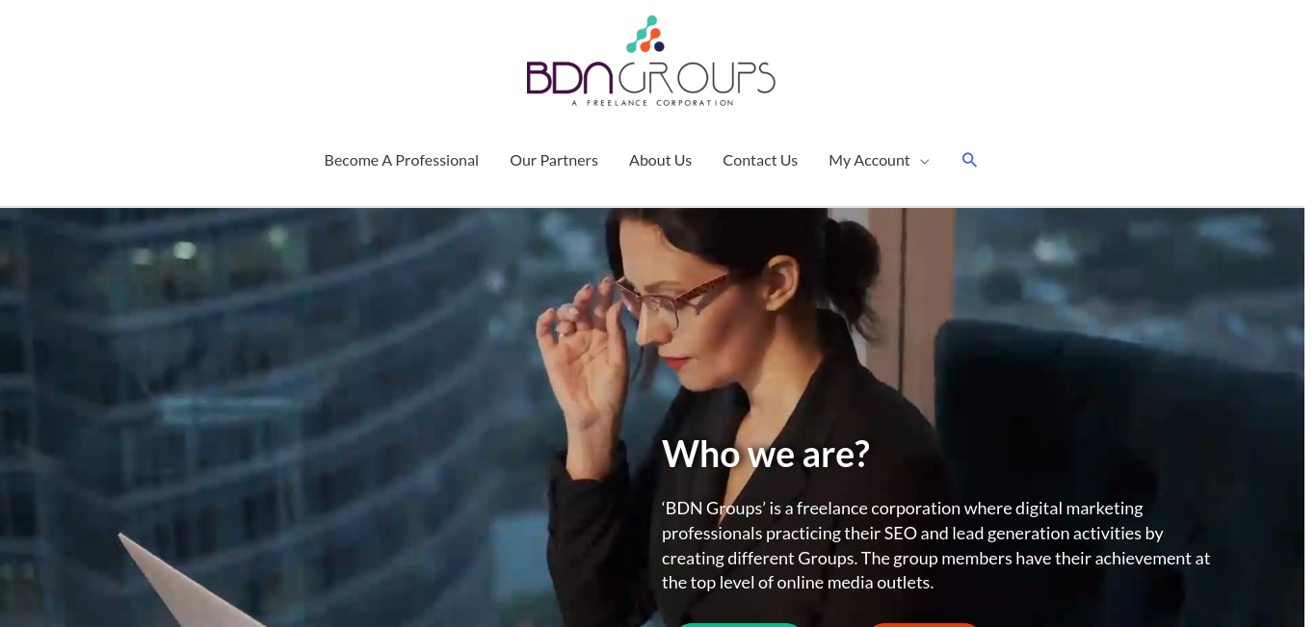The height and width of the screenshot is (627, 1316).
Task: Click the 'Who we are?' heading
Action: point(766,454)
